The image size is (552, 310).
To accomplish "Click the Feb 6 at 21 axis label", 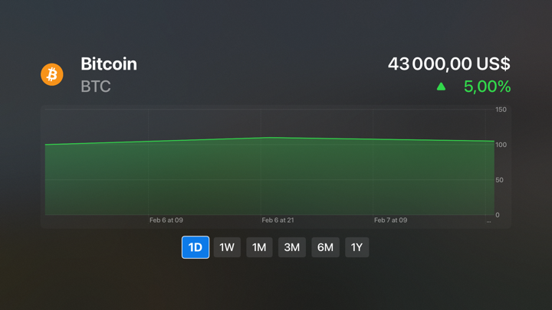I will click(278, 220).
